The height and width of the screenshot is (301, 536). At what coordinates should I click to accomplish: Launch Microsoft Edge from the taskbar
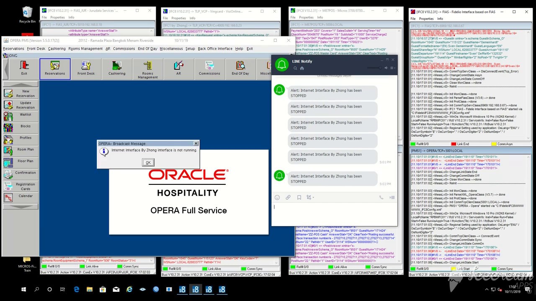click(76, 289)
